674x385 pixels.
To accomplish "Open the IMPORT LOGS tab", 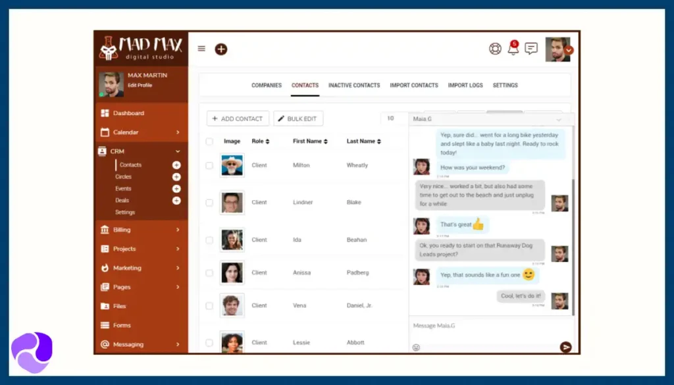I will point(466,85).
